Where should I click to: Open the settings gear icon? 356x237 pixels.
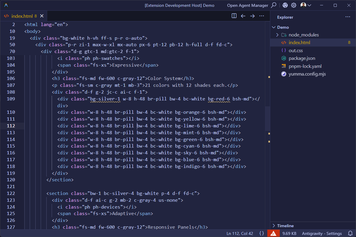tap(294, 5)
